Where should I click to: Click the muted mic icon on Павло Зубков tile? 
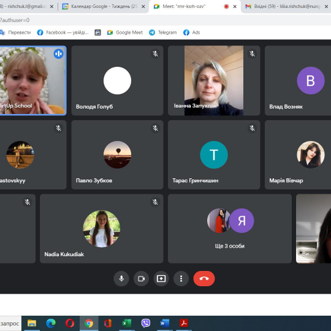coord(155,128)
